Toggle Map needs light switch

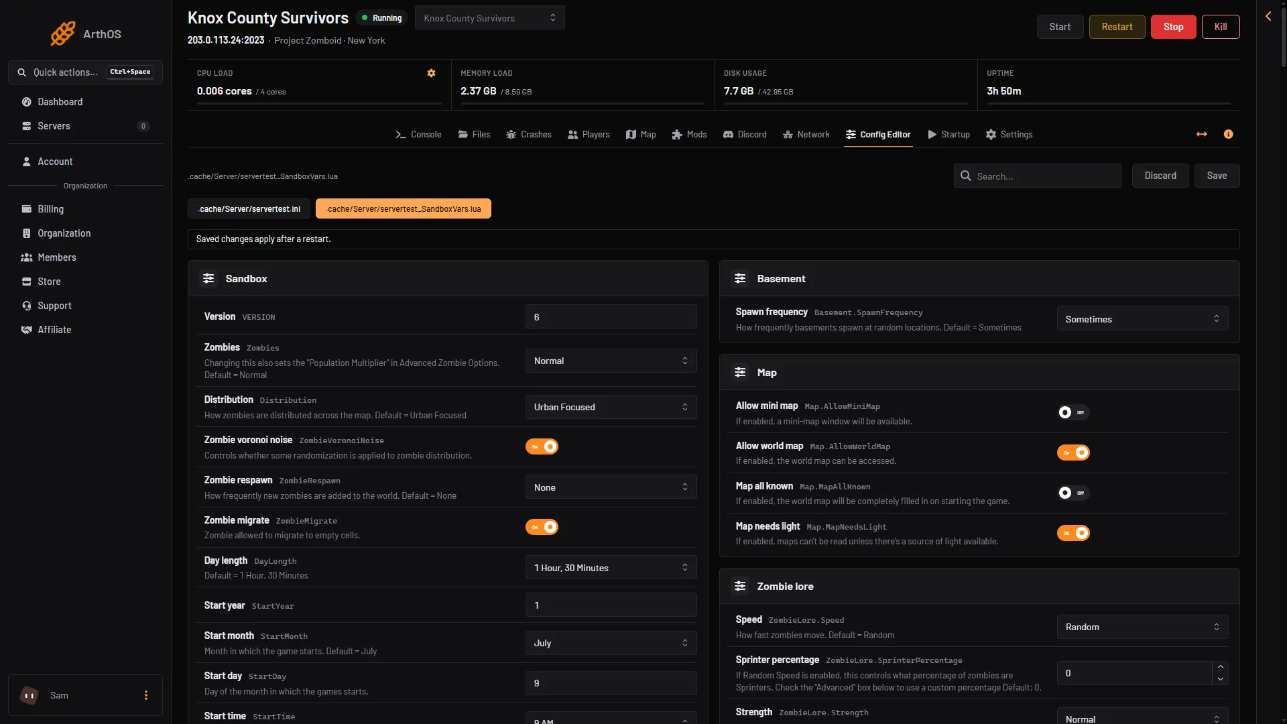[1073, 533]
